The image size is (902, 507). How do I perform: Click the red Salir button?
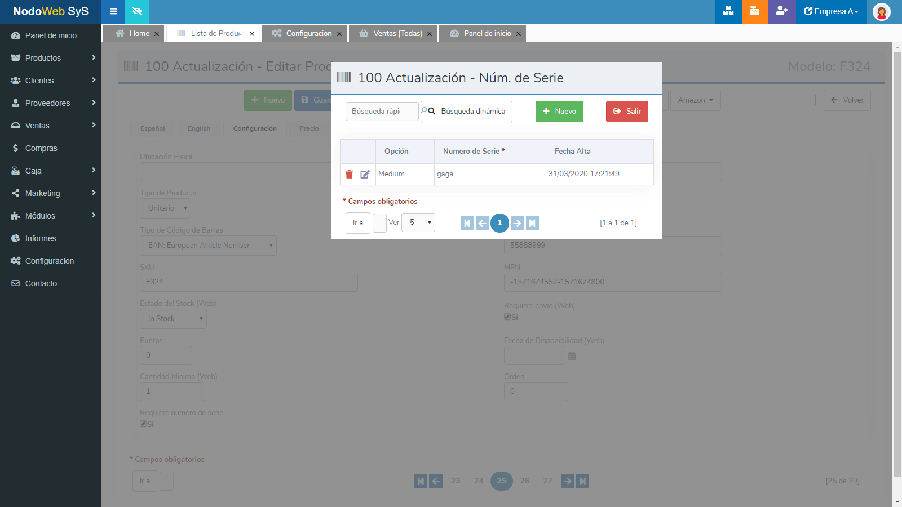pos(627,112)
